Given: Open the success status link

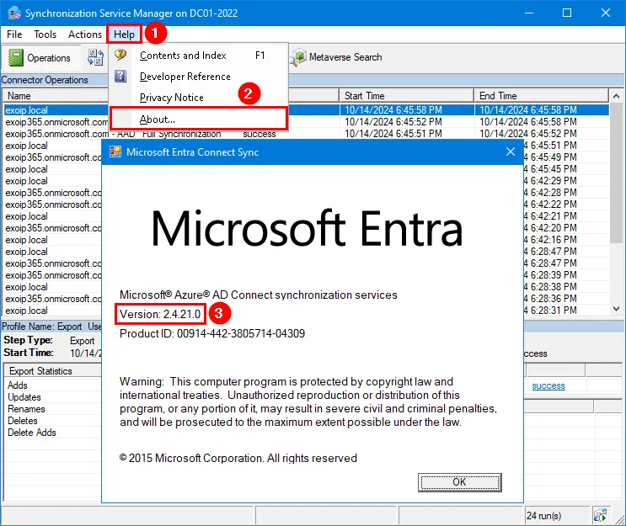Looking at the screenshot, I should pos(548,385).
